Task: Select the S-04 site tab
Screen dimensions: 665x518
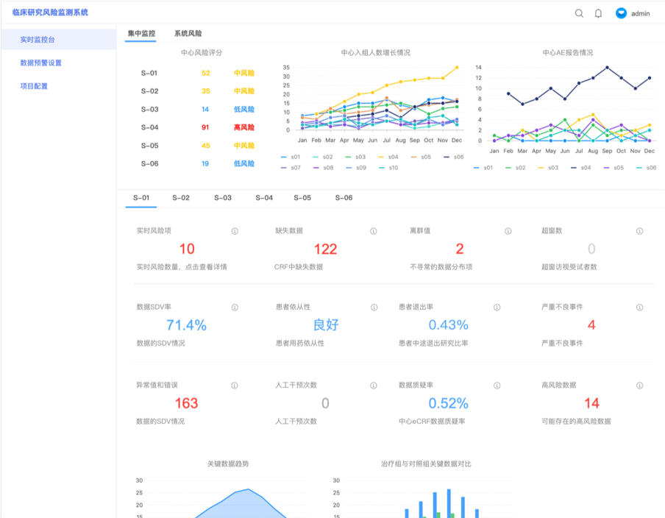Action: pyautogui.click(x=263, y=198)
